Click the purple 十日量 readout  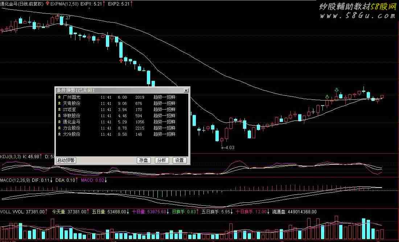pos(149,212)
